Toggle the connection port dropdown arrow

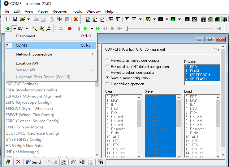click(x=15, y=29)
